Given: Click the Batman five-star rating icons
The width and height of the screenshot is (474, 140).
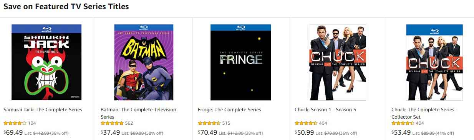Looking at the screenshot, I should tap(112, 123).
